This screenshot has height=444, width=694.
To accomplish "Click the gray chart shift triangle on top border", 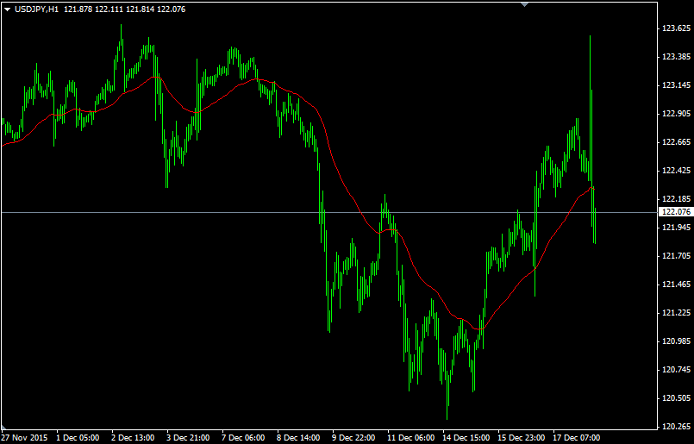I will click(x=525, y=4).
